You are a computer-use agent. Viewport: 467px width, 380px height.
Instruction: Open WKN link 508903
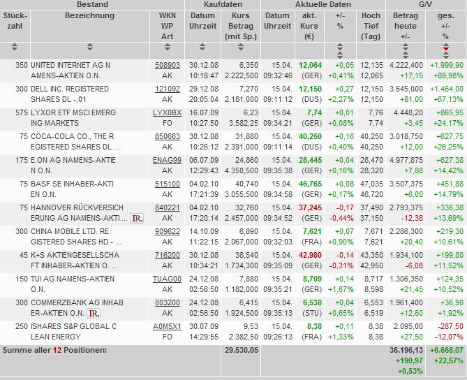coord(168,65)
